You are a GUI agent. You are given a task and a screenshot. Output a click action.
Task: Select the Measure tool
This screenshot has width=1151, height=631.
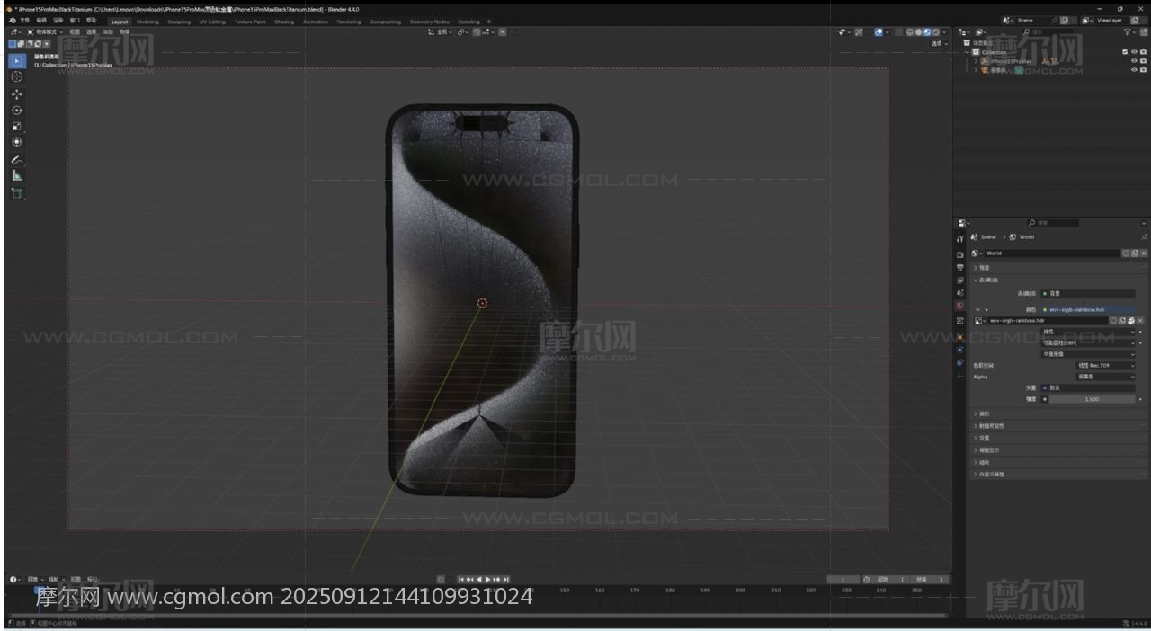(16, 175)
